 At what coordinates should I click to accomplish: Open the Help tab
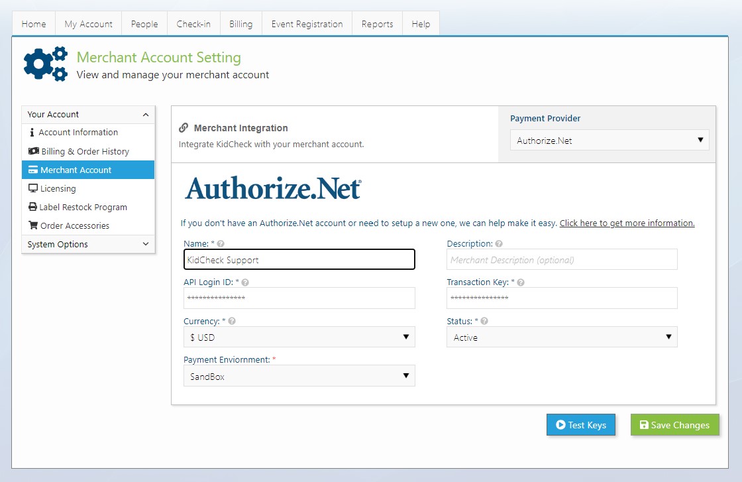[x=421, y=24]
